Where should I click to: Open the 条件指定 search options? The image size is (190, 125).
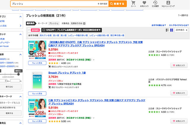pyautogui.click(x=102, y=4)
